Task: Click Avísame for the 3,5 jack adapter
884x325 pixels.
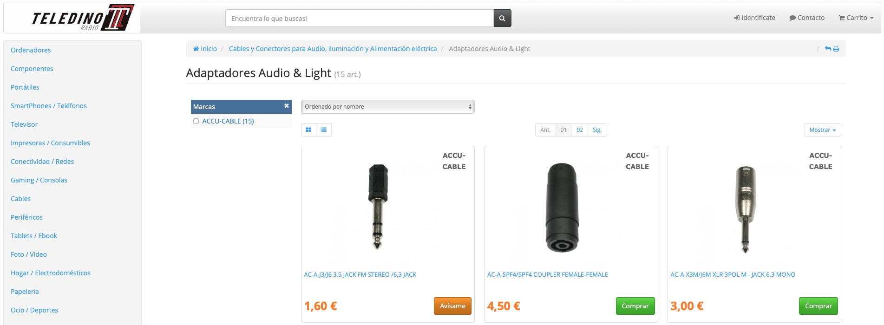Action: coord(452,306)
